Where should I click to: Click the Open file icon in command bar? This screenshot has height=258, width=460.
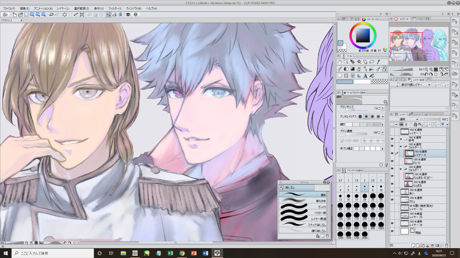click(21, 15)
